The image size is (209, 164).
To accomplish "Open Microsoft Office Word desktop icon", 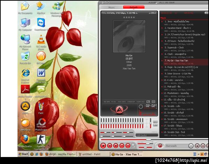I will click(x=41, y=76).
